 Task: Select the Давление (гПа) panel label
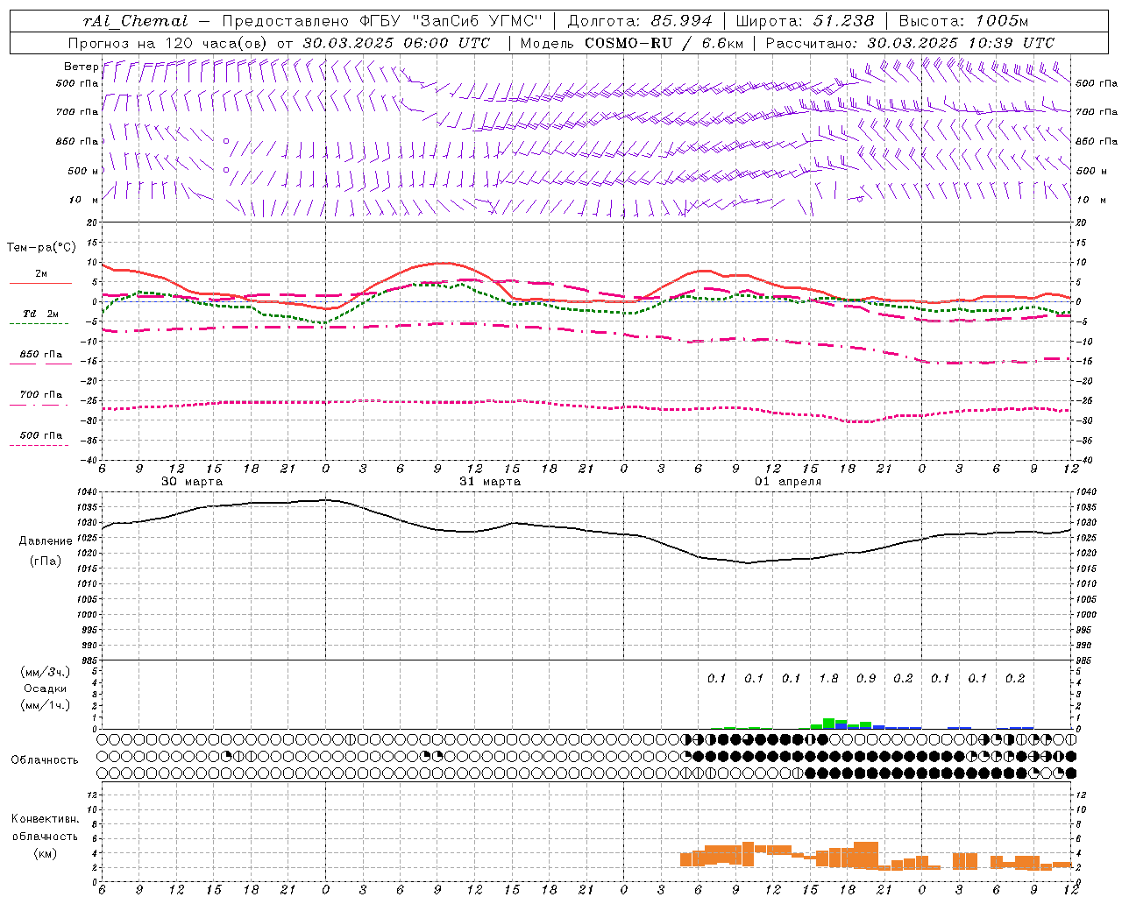[x=46, y=551]
